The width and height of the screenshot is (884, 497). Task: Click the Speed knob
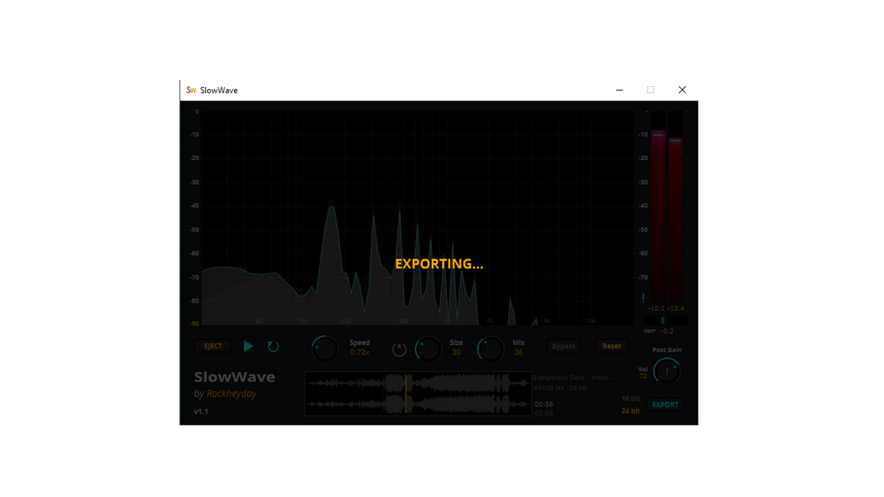[325, 348]
